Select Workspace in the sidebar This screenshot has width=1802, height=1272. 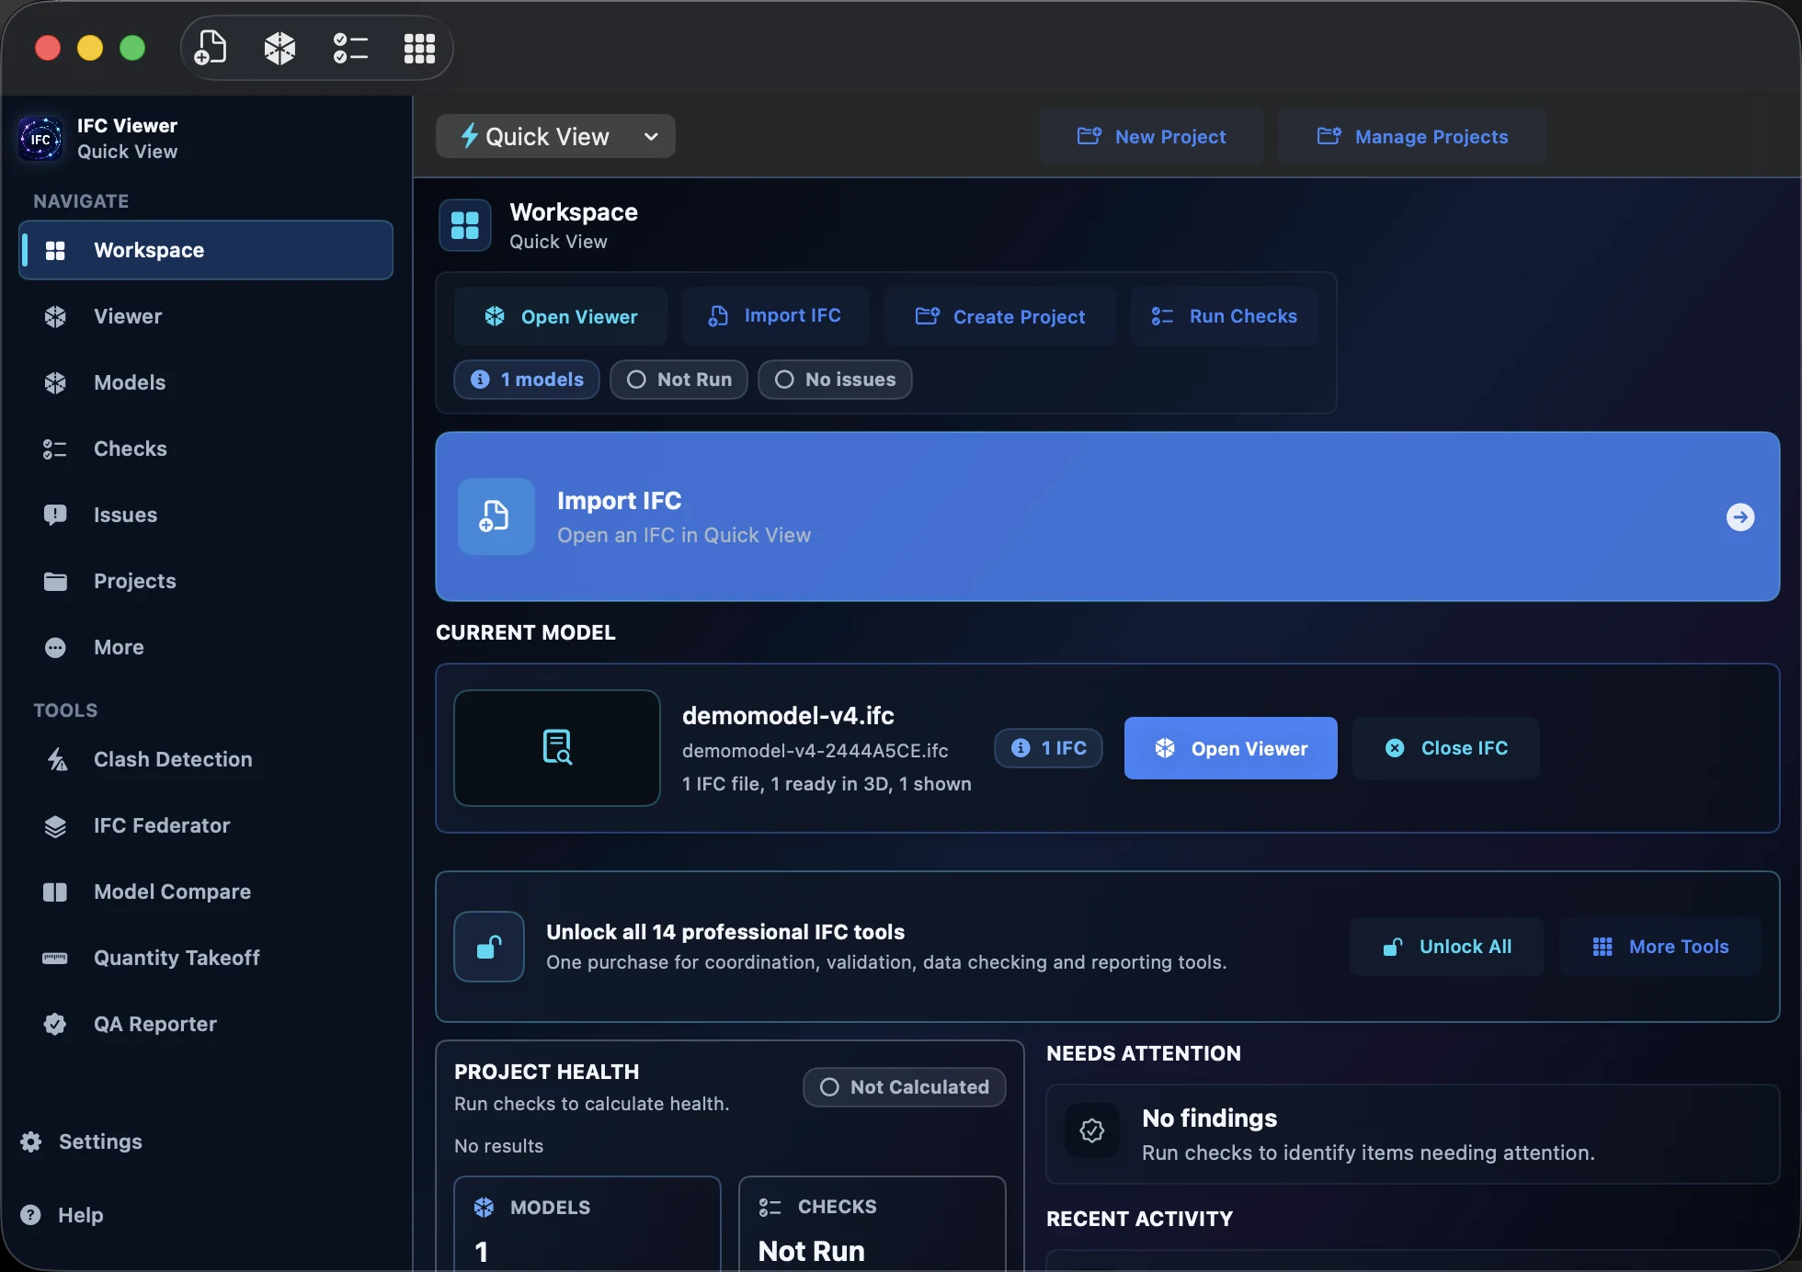pos(206,250)
